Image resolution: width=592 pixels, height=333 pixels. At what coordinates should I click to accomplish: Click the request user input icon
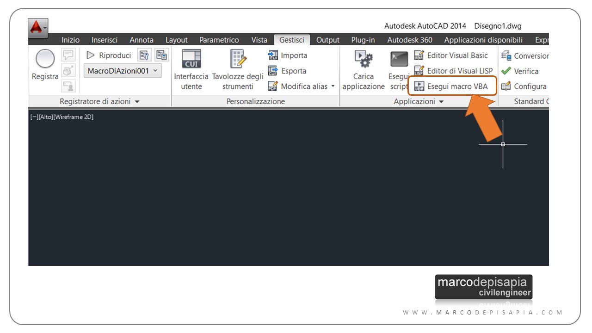68,86
